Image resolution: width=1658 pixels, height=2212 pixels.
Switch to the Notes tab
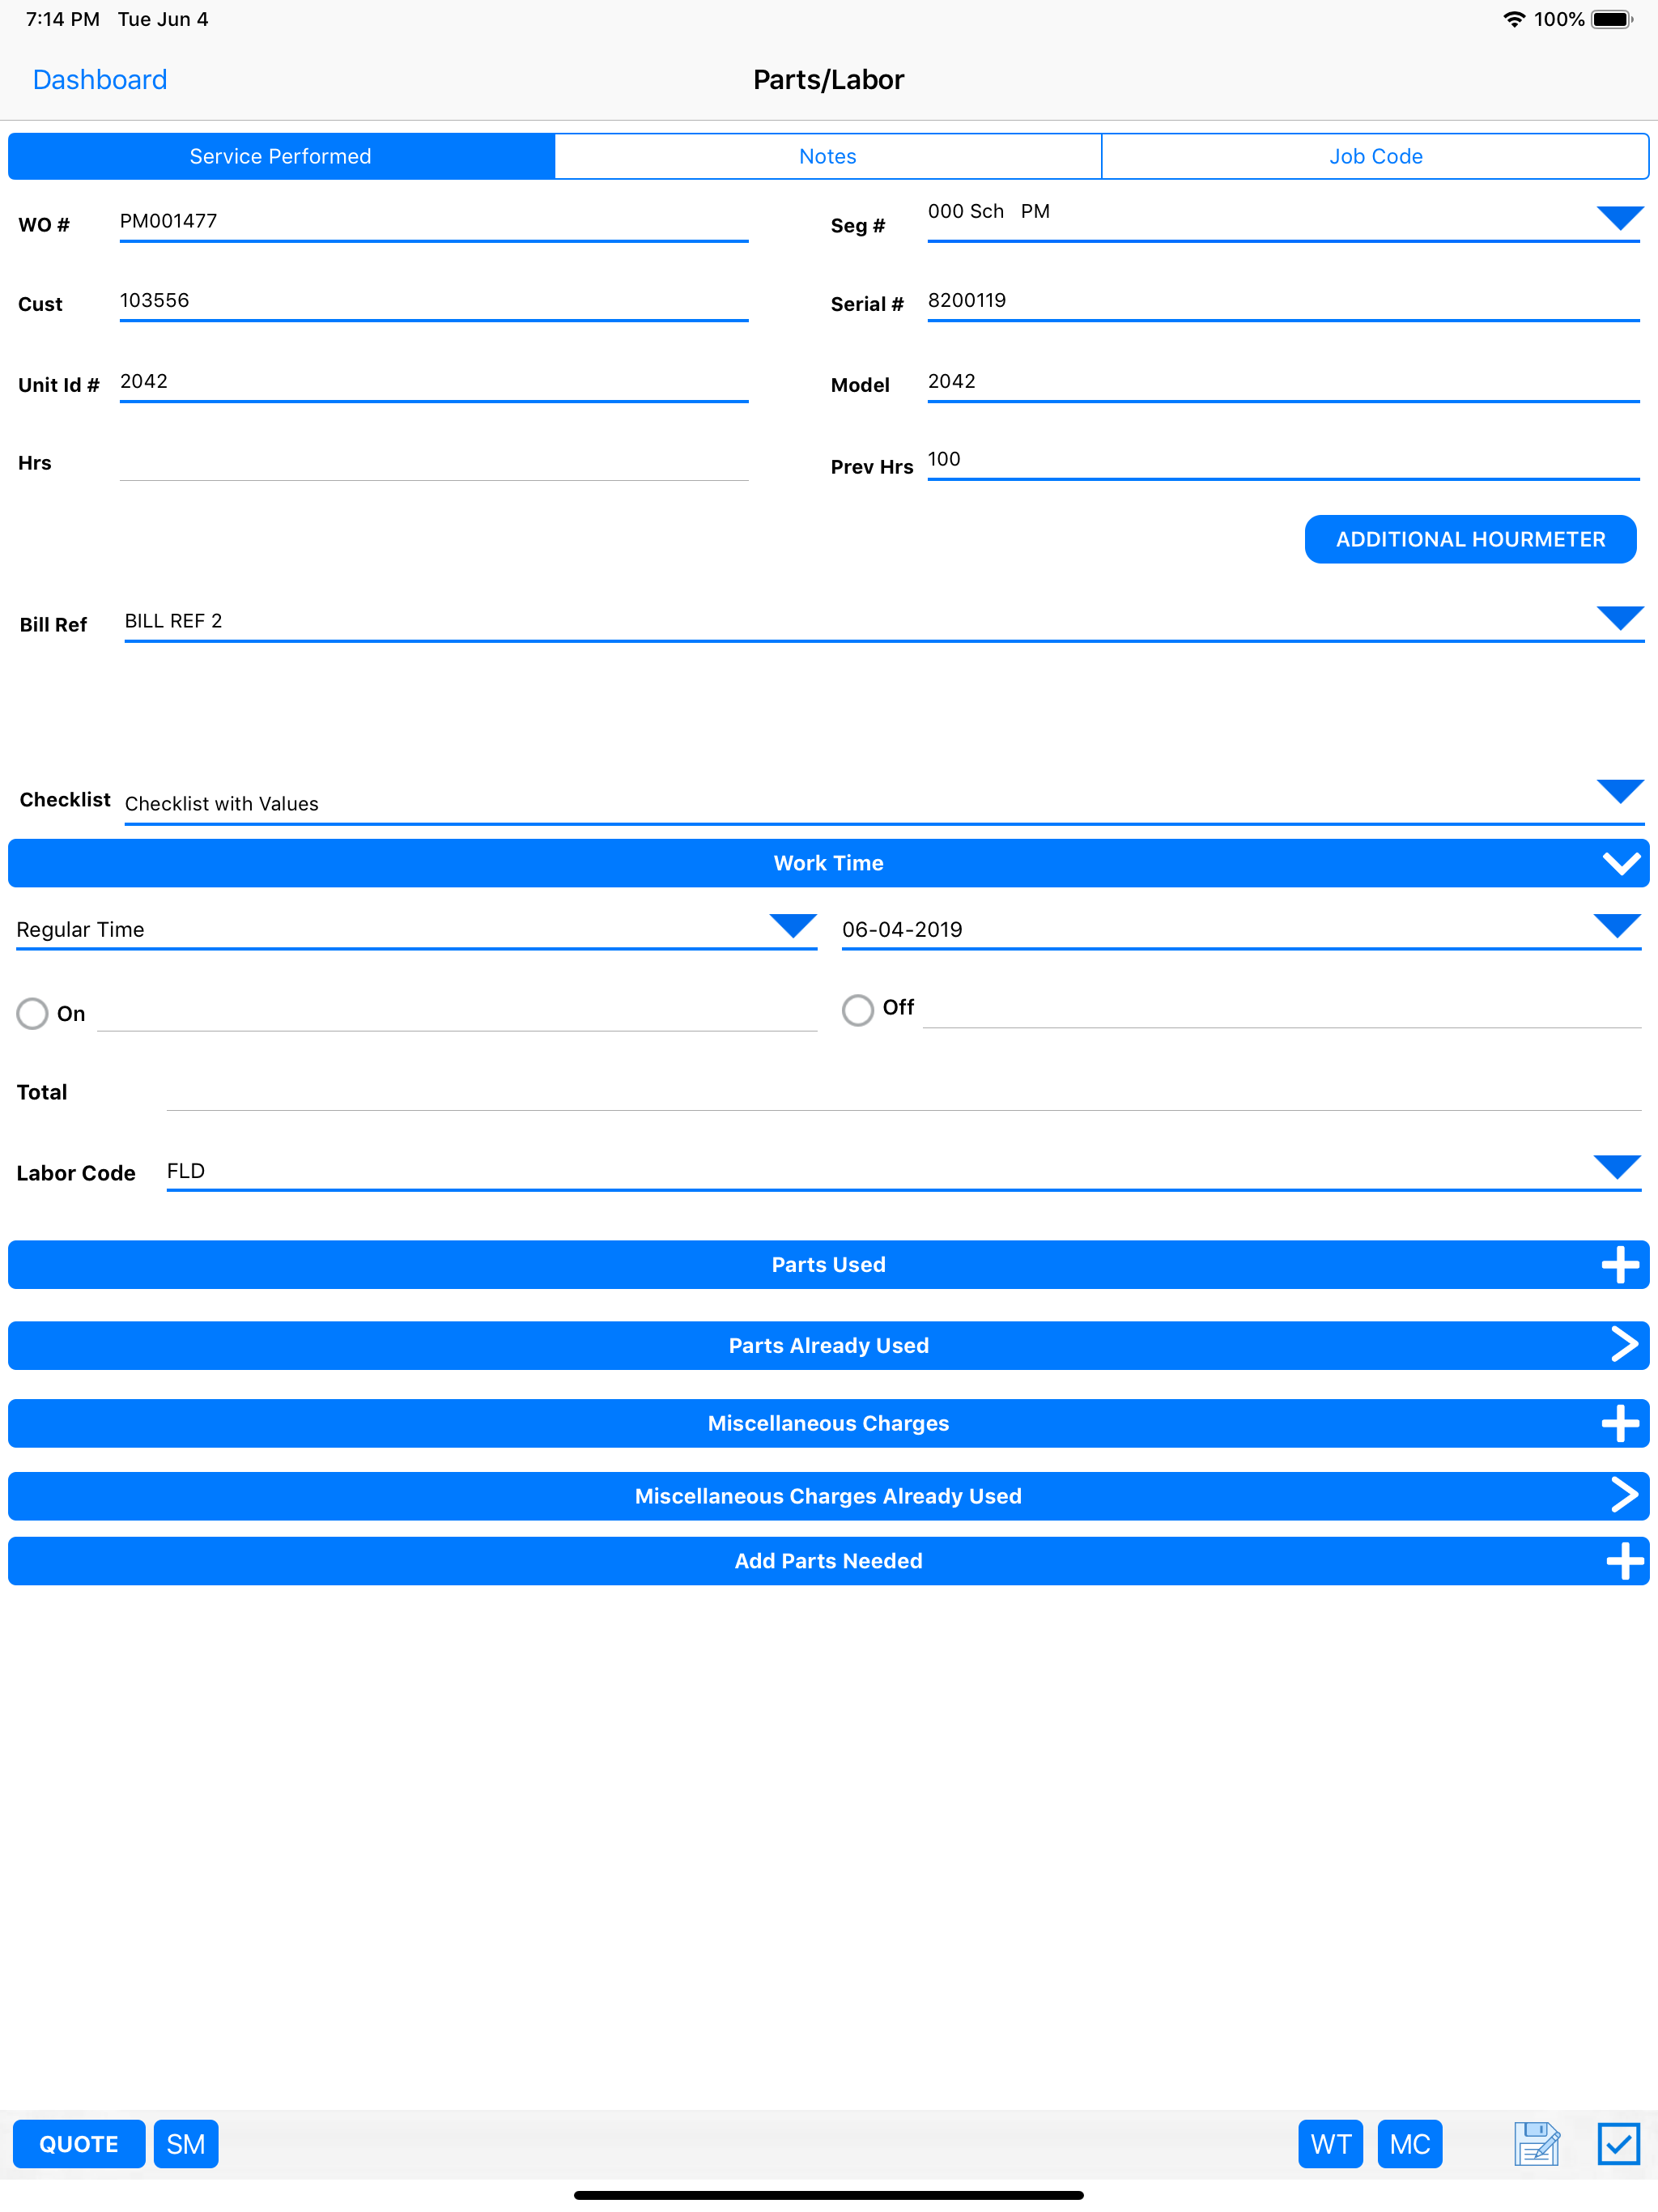pyautogui.click(x=828, y=156)
